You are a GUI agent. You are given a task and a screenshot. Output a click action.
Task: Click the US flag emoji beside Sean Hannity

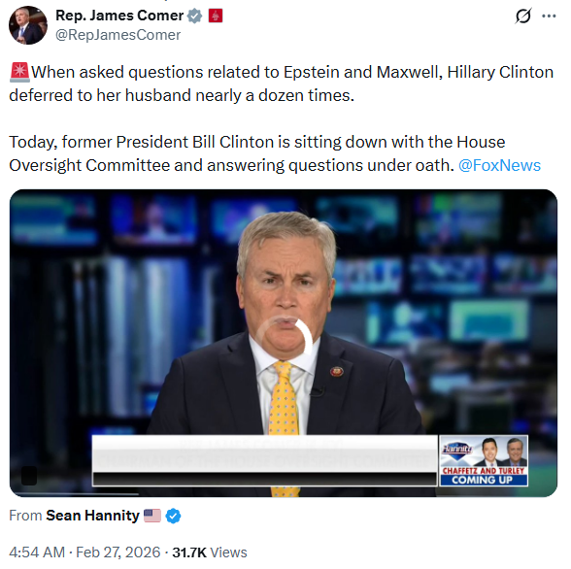click(152, 516)
